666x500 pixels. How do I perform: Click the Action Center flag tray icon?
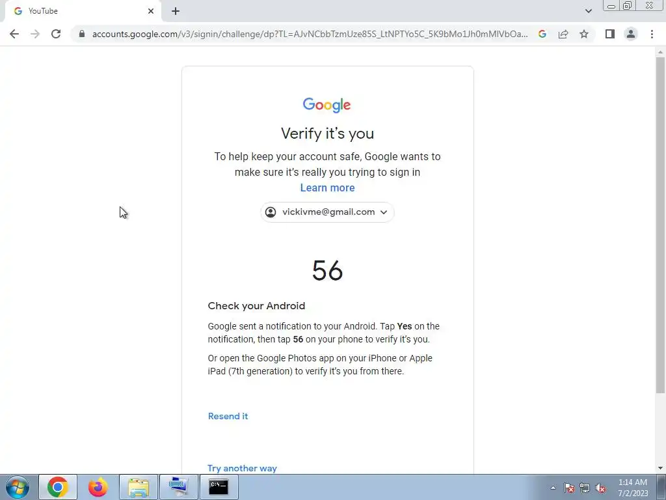pos(569,488)
